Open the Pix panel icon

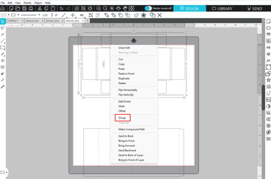click(x=268, y=100)
